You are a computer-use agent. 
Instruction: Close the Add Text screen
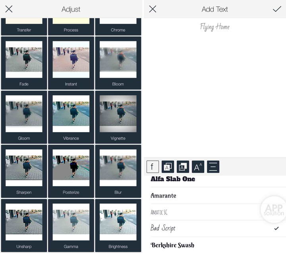click(x=153, y=9)
